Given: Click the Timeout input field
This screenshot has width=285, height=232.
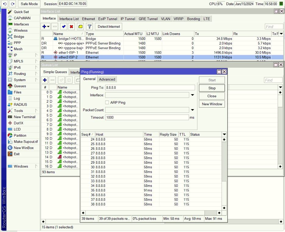Looking at the screenshot, I should click(x=147, y=117).
